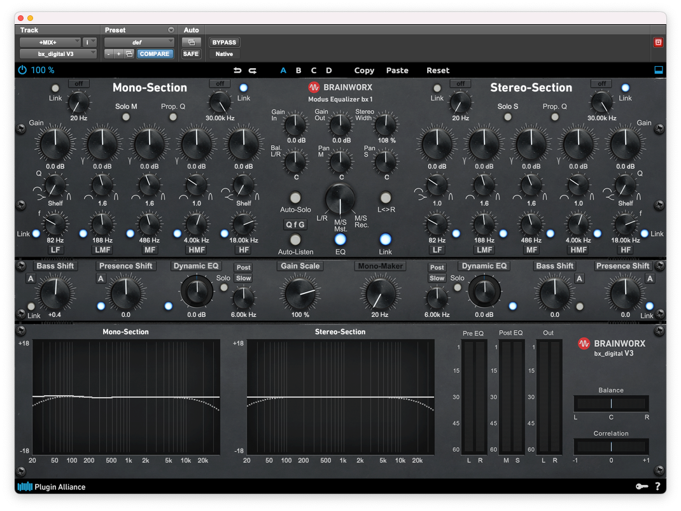Click the Q f G button

[295, 225]
